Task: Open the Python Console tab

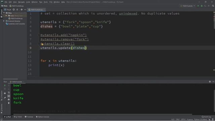Action: 43,117
